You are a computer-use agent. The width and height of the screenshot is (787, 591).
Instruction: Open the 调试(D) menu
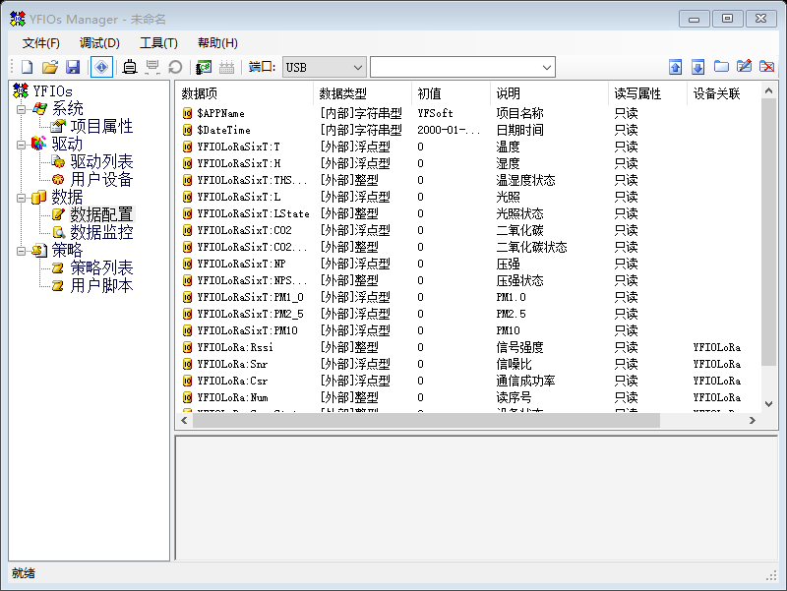tap(99, 43)
